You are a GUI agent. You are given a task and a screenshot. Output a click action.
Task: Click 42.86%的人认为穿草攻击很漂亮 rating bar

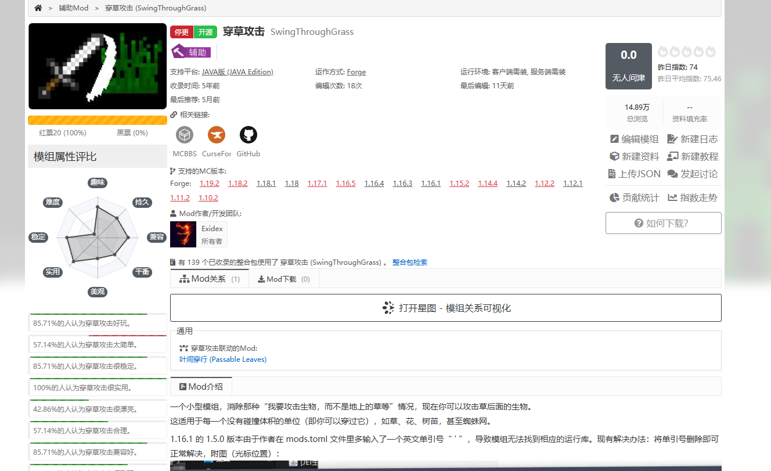click(98, 409)
